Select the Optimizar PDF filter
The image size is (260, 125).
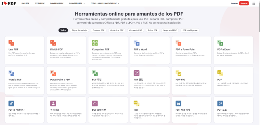pos(117,30)
